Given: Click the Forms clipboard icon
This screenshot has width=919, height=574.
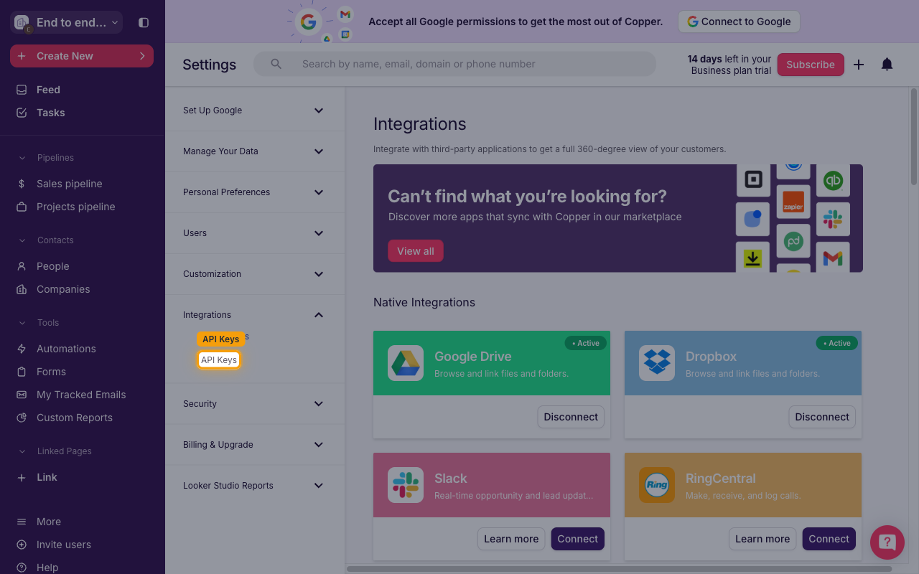Looking at the screenshot, I should point(22,372).
